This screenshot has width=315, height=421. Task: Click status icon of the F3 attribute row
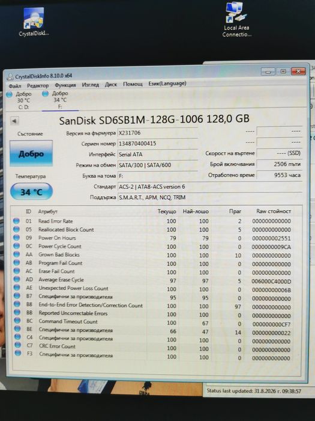tap(18, 353)
